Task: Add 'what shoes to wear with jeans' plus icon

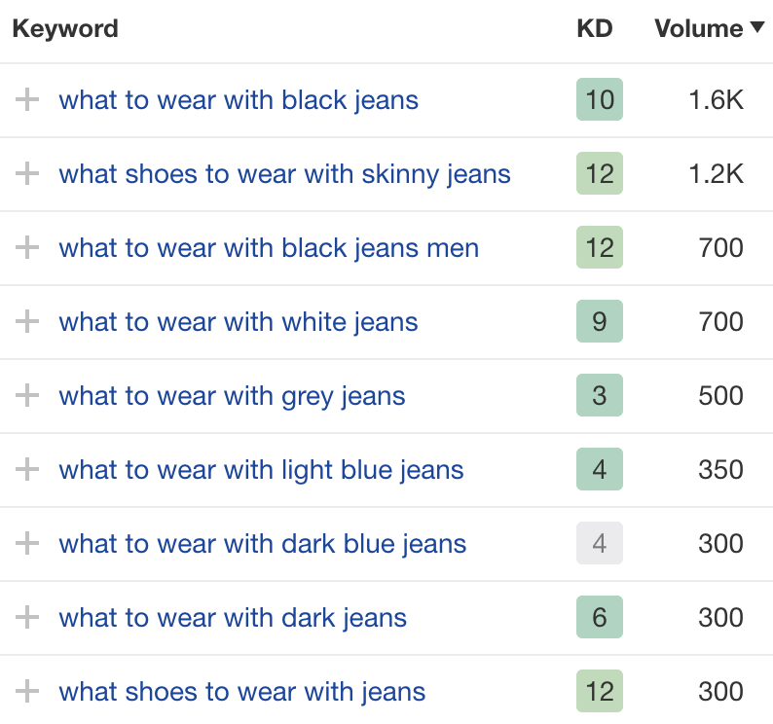Action: coord(27,691)
